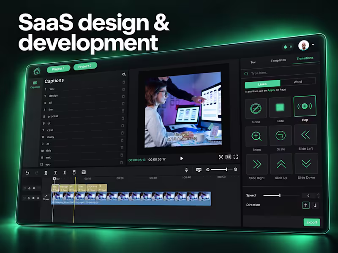The image size is (338, 253).
Task: Choose the Zoom transition
Action: tap(256, 136)
